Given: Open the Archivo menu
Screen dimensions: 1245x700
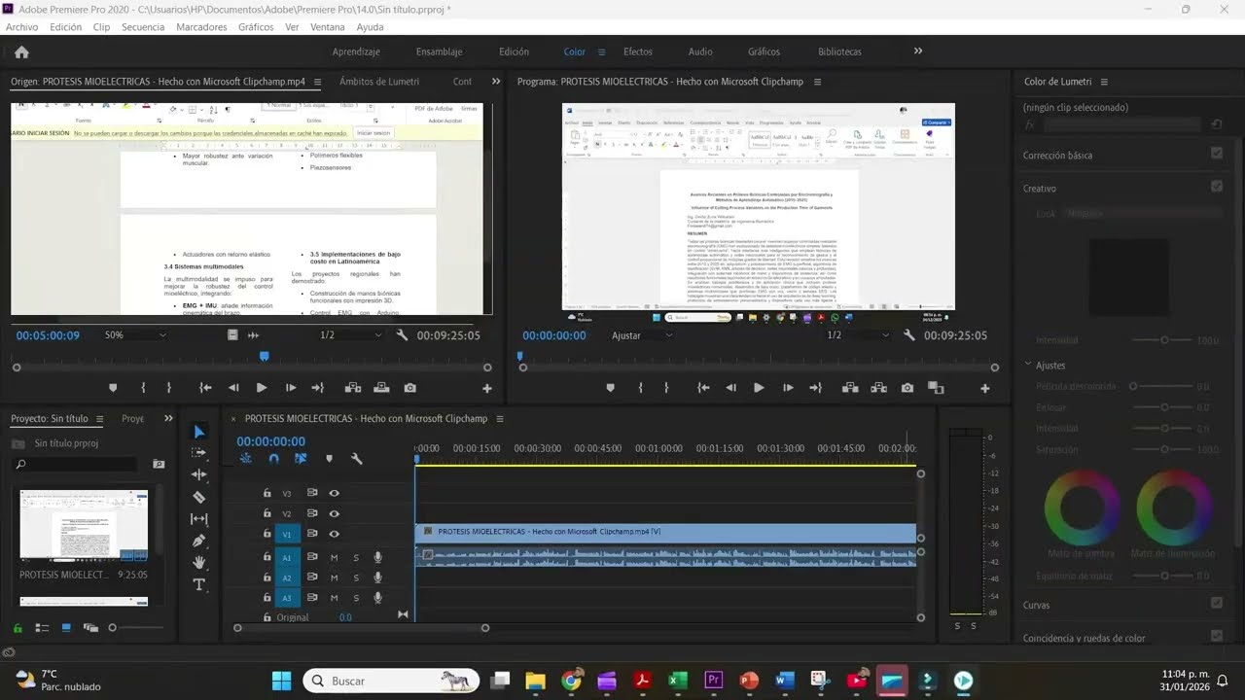Looking at the screenshot, I should point(21,27).
